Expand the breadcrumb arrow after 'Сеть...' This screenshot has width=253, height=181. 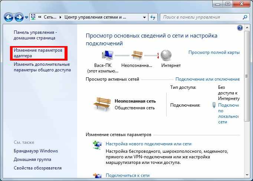(x=60, y=17)
